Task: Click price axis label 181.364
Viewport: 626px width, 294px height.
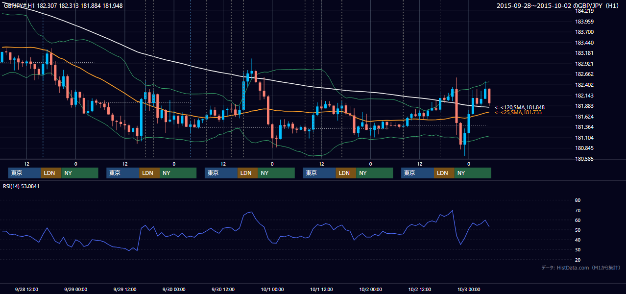Action: click(x=584, y=127)
